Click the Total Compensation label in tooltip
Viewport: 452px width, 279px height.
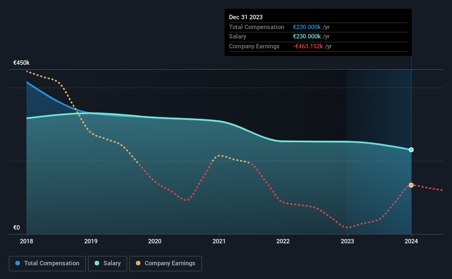tap(257, 27)
